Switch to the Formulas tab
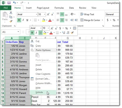The height and width of the screenshot is (108, 122). (59, 8)
